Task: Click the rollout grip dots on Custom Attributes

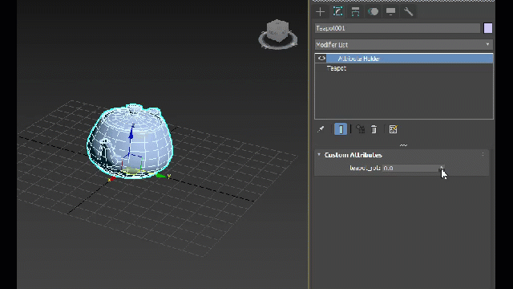Action: (483, 155)
